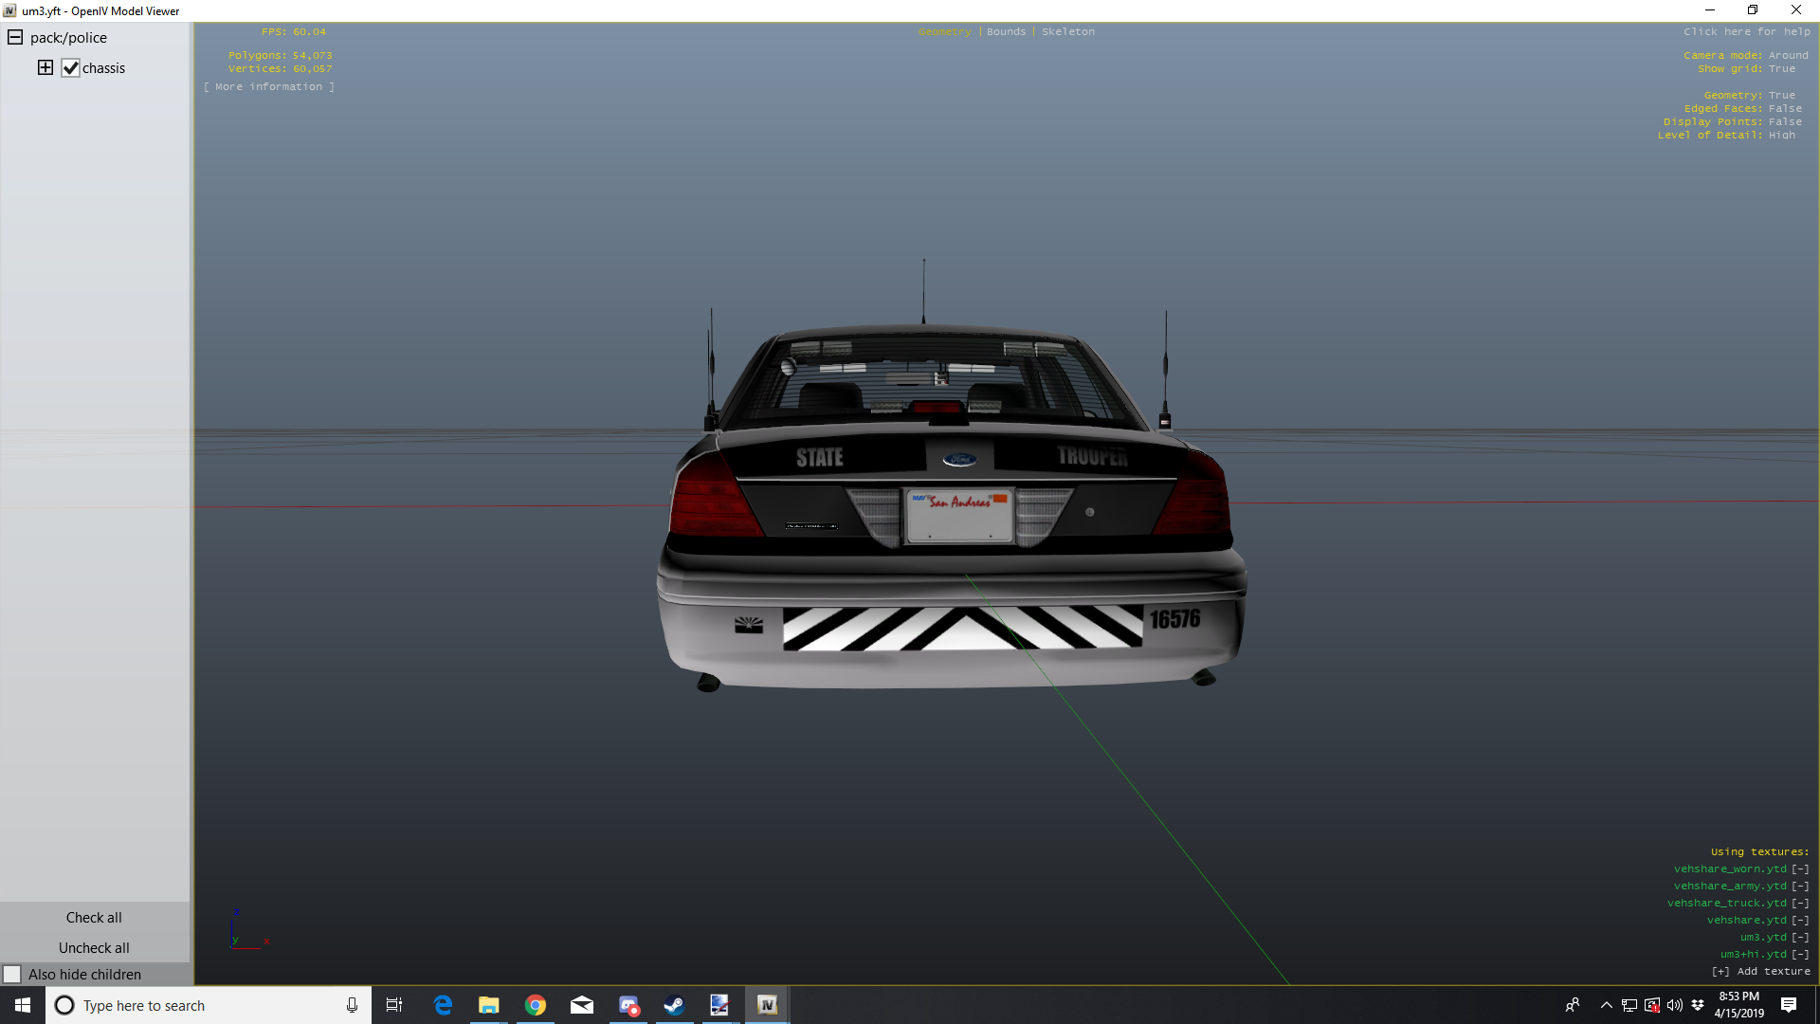The height and width of the screenshot is (1024, 1820).
Task: Collapse the pack/police tree root
Action: (x=15, y=38)
